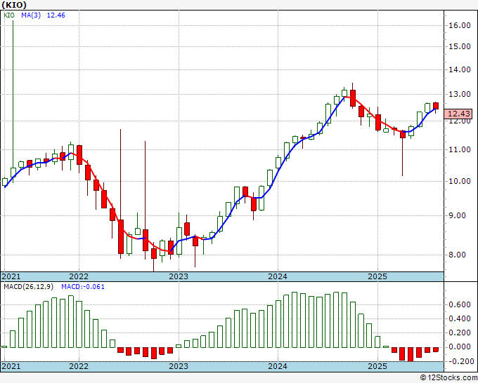Click 2021 on the MACD panel time axis
Image resolution: width=478 pixels, height=383 pixels.
tap(11, 366)
